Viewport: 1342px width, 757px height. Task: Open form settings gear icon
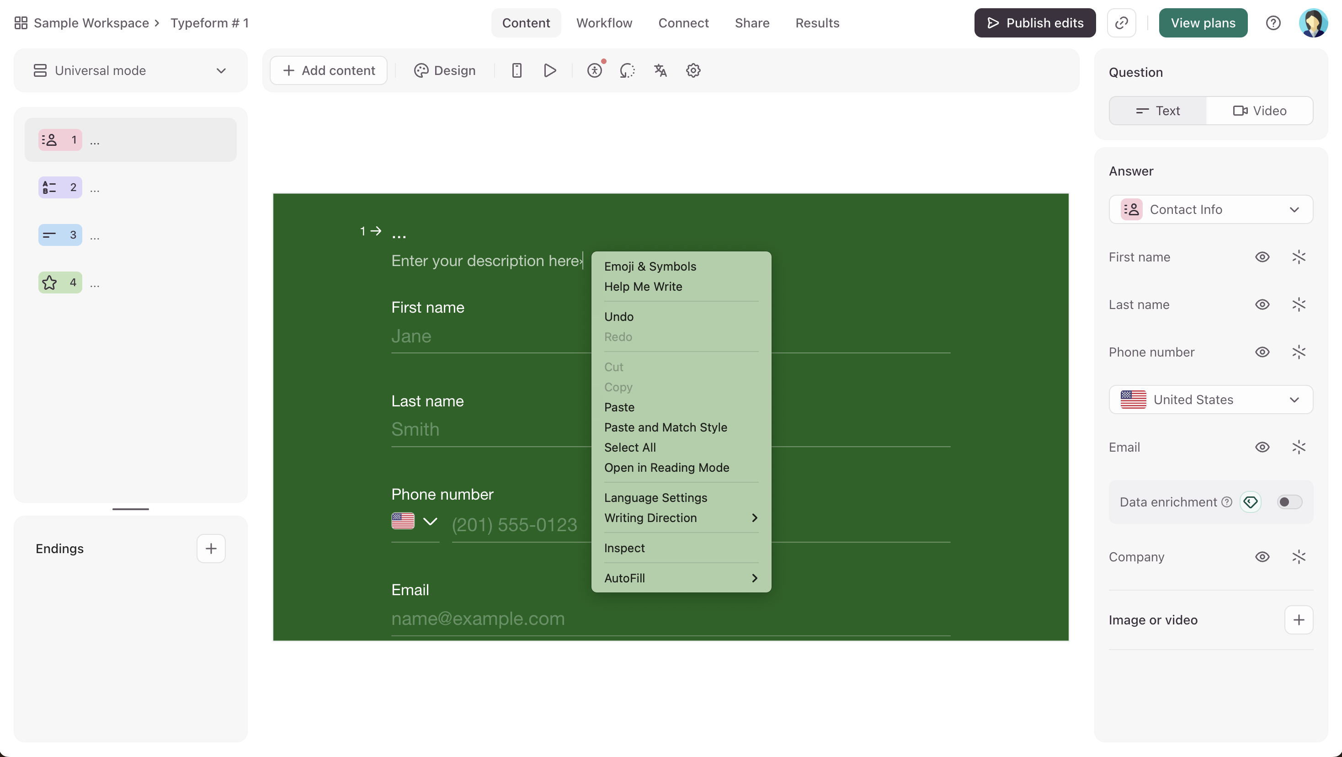693,70
